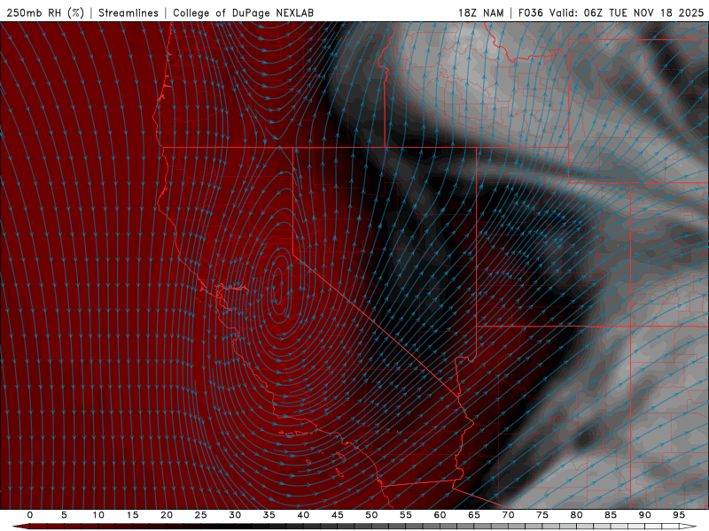Select the 75 label on the colorbar
The image size is (709, 531).
[542, 515]
